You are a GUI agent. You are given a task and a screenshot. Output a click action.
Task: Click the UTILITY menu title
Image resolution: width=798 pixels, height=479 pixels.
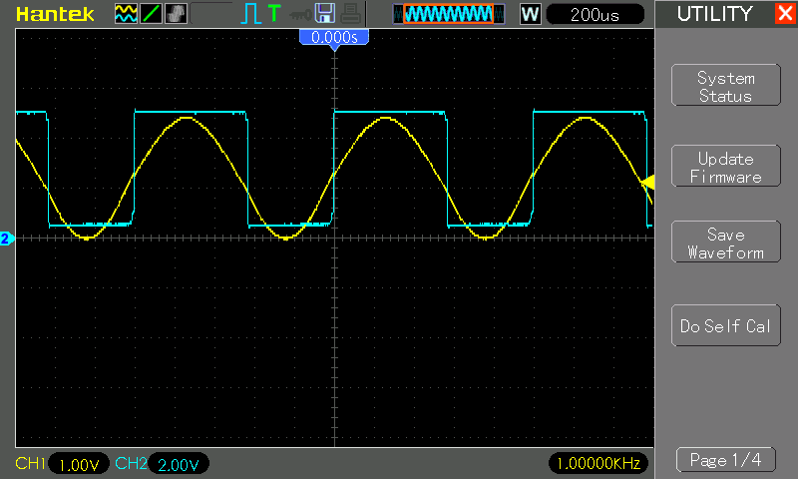click(x=714, y=14)
